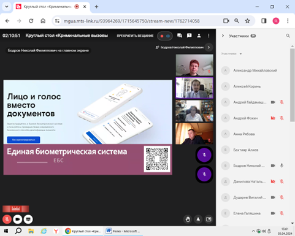Open the Chrome three-dot menu
Image resolution: width=295 pixels, height=236 pixels.
(x=288, y=21)
